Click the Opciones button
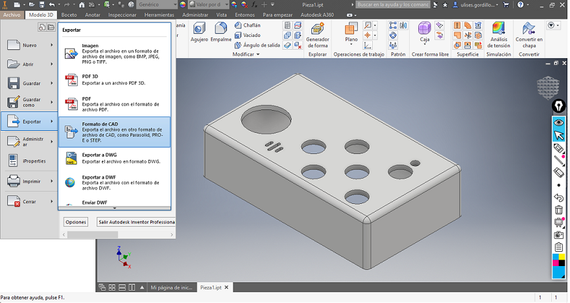The height and width of the screenshot is (303, 570). [76, 221]
